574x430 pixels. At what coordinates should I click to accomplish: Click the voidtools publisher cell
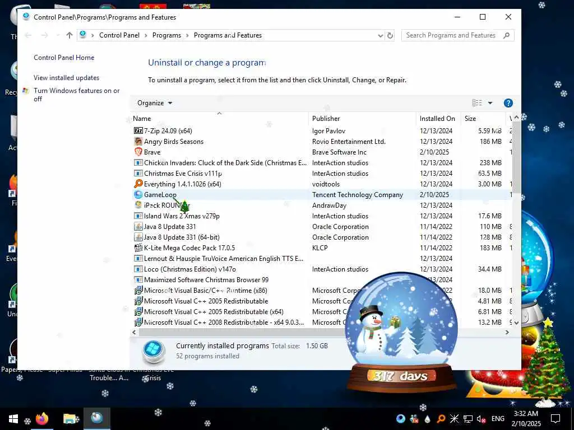pyautogui.click(x=326, y=184)
